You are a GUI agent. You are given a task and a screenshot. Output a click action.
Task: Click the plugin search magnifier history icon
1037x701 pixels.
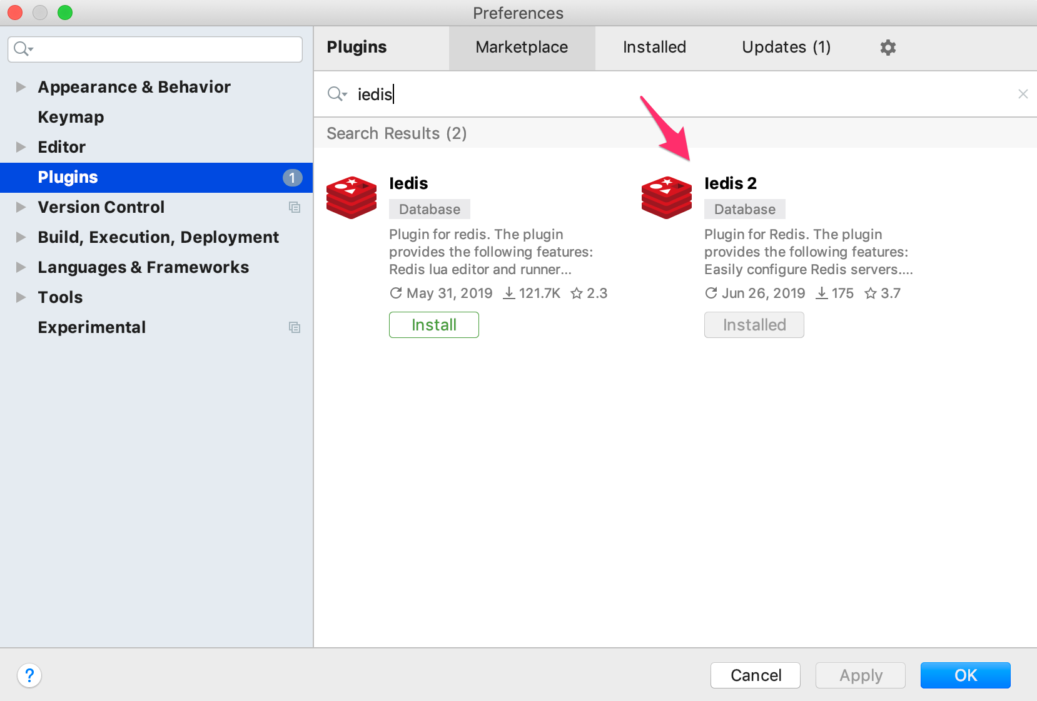click(337, 94)
